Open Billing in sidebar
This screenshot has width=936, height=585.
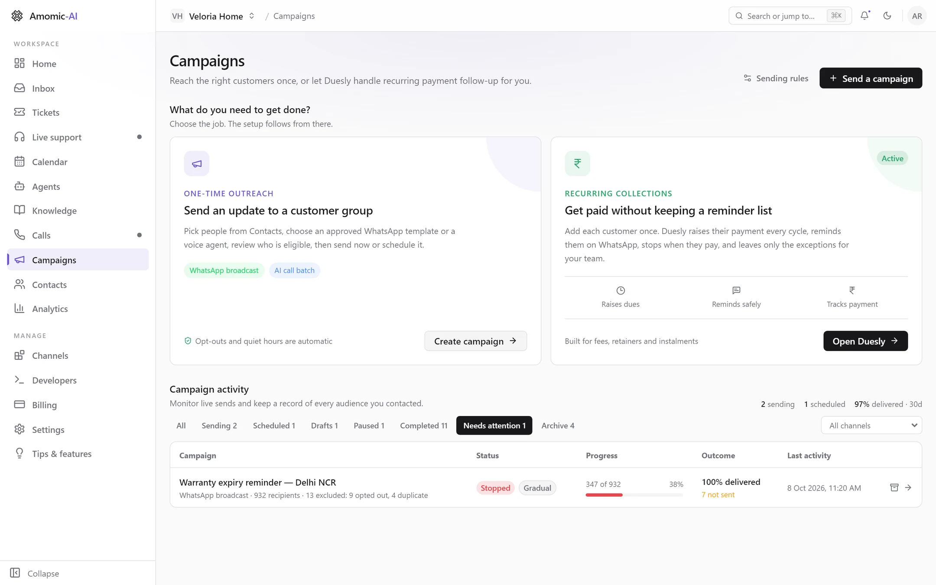[78, 405]
